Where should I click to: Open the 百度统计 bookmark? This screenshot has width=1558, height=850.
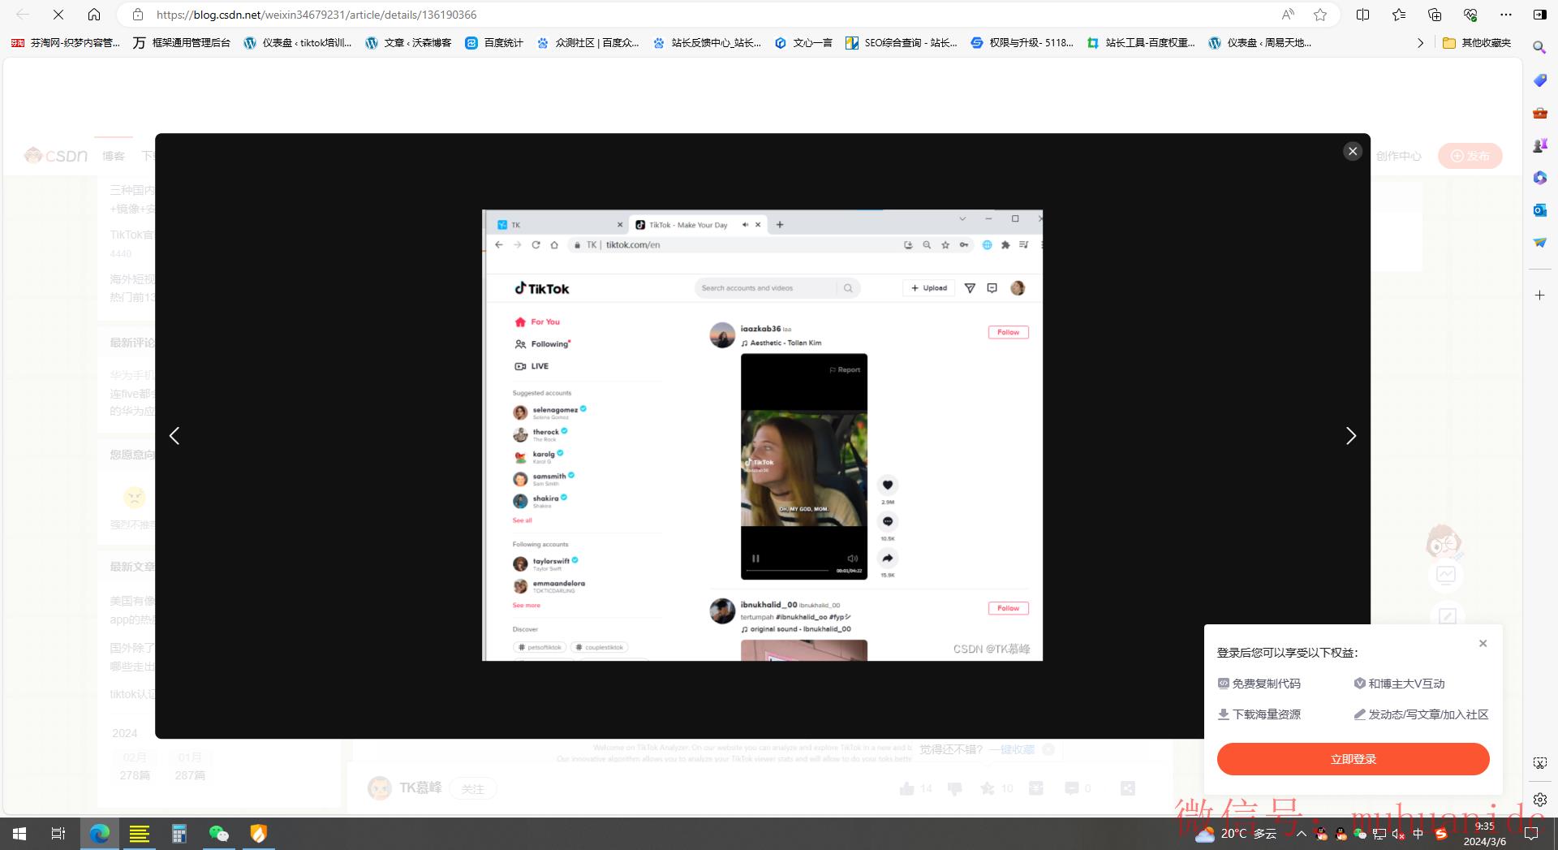[494, 43]
